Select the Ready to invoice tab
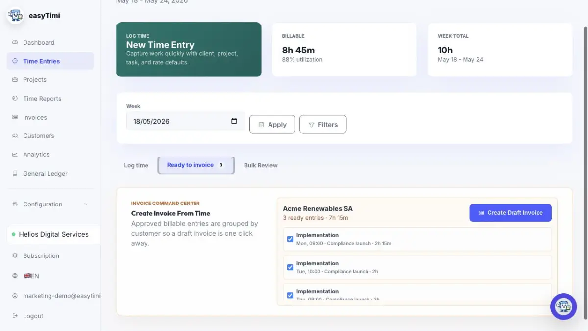Image resolution: width=588 pixels, height=331 pixels. (196, 165)
